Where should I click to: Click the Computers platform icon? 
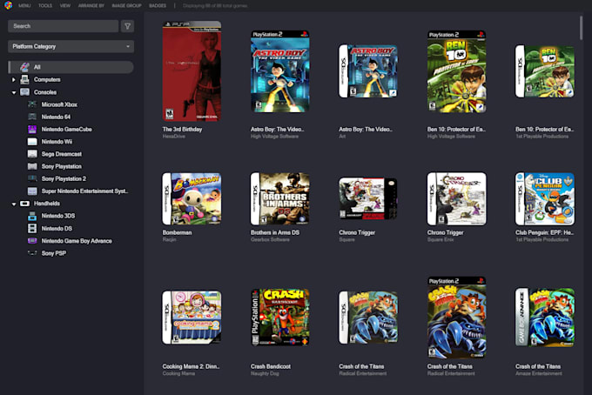[x=24, y=79]
